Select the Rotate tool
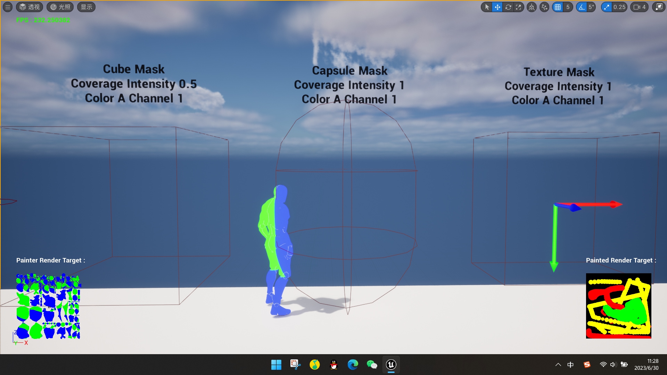Viewport: 667px width, 375px height. click(508, 7)
